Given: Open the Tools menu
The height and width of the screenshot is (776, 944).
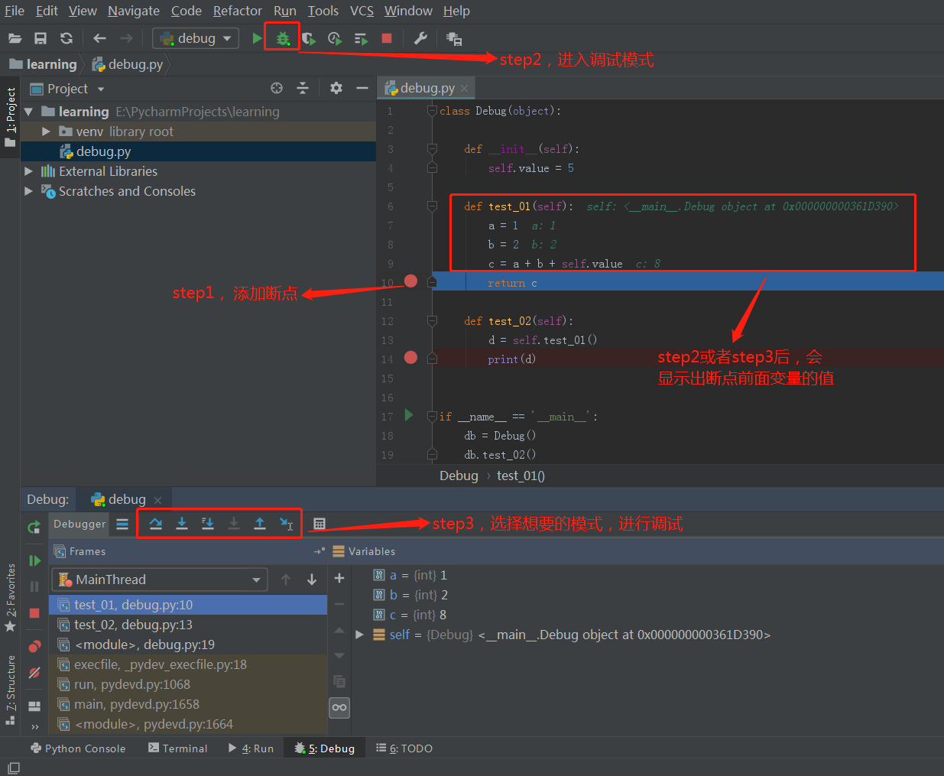Looking at the screenshot, I should [x=323, y=11].
